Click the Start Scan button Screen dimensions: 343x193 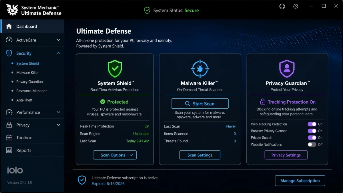coord(200,104)
